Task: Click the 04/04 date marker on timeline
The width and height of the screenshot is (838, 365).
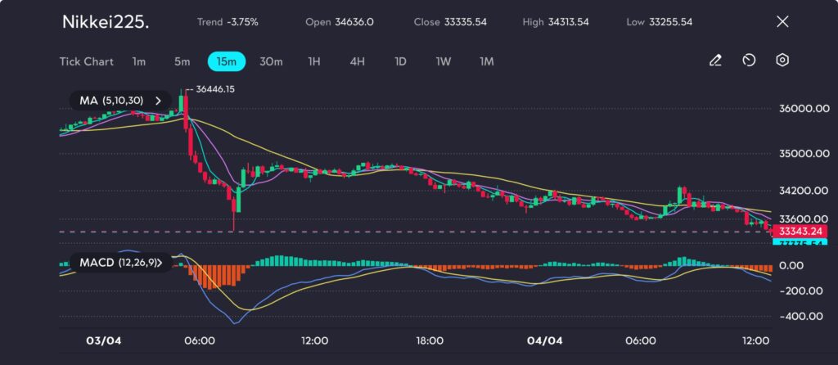Action: coord(545,340)
